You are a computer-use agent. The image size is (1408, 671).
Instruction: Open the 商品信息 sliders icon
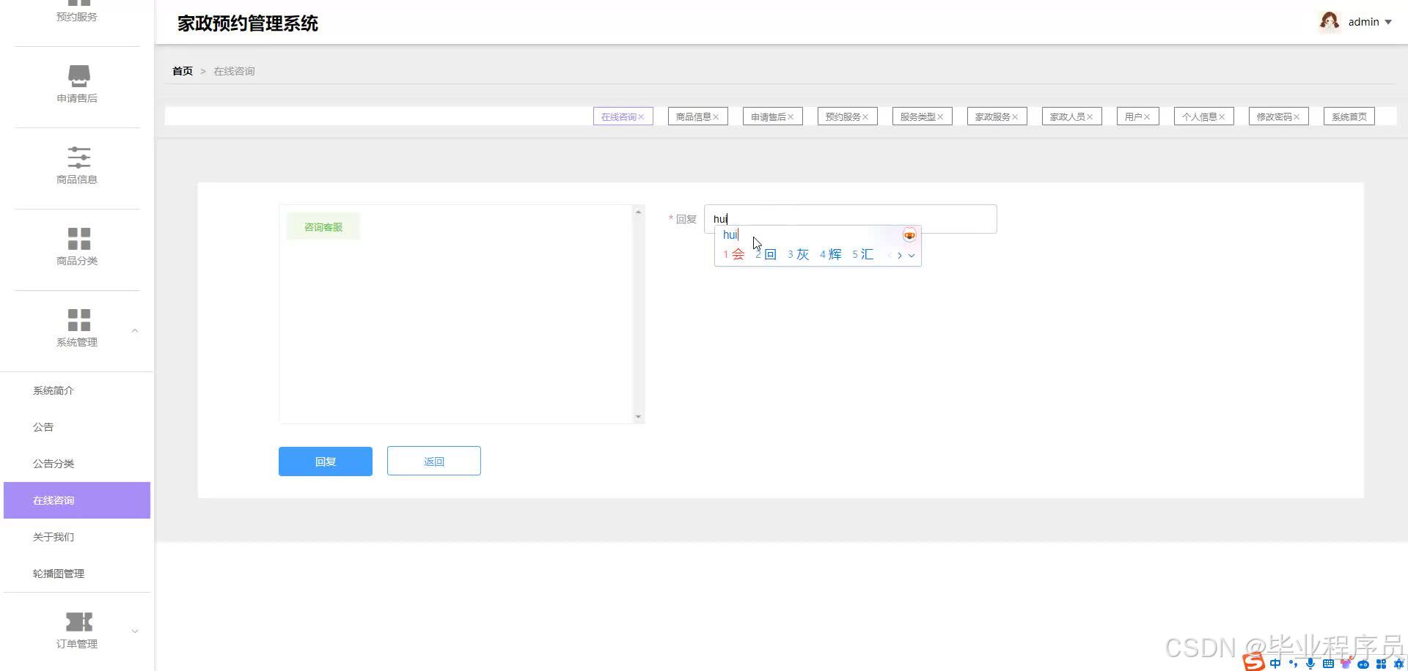(x=78, y=157)
